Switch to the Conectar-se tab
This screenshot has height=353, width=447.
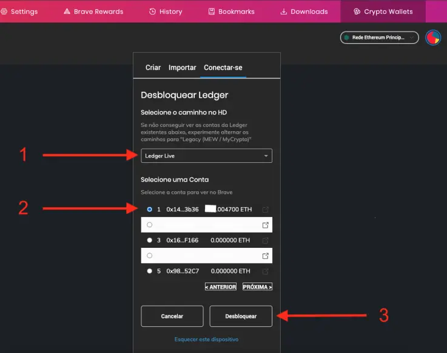(x=223, y=67)
